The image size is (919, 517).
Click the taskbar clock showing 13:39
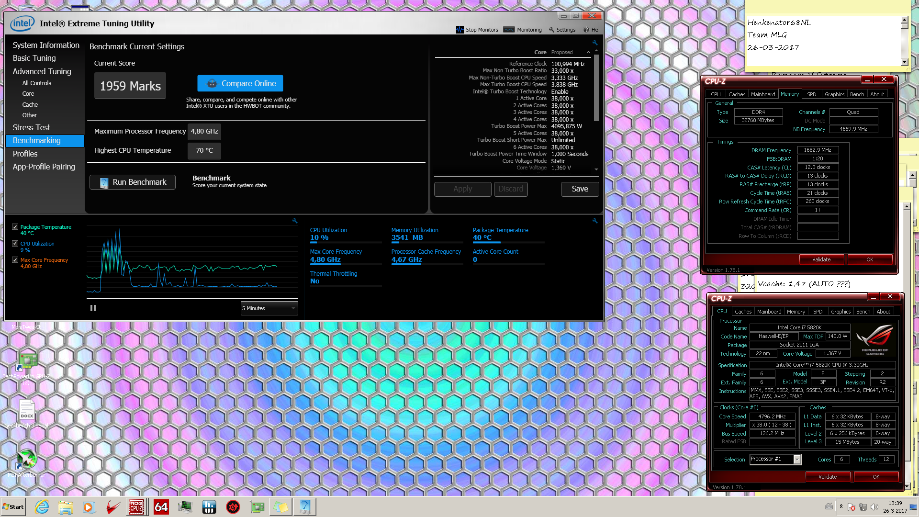895,507
